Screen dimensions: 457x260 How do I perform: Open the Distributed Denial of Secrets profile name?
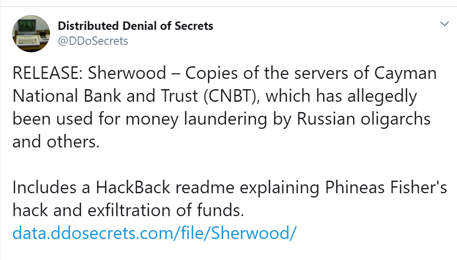135,26
